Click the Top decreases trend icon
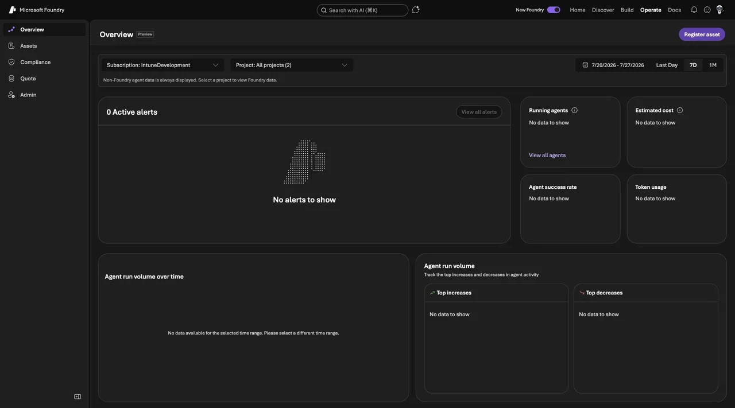The image size is (735, 408). point(582,293)
